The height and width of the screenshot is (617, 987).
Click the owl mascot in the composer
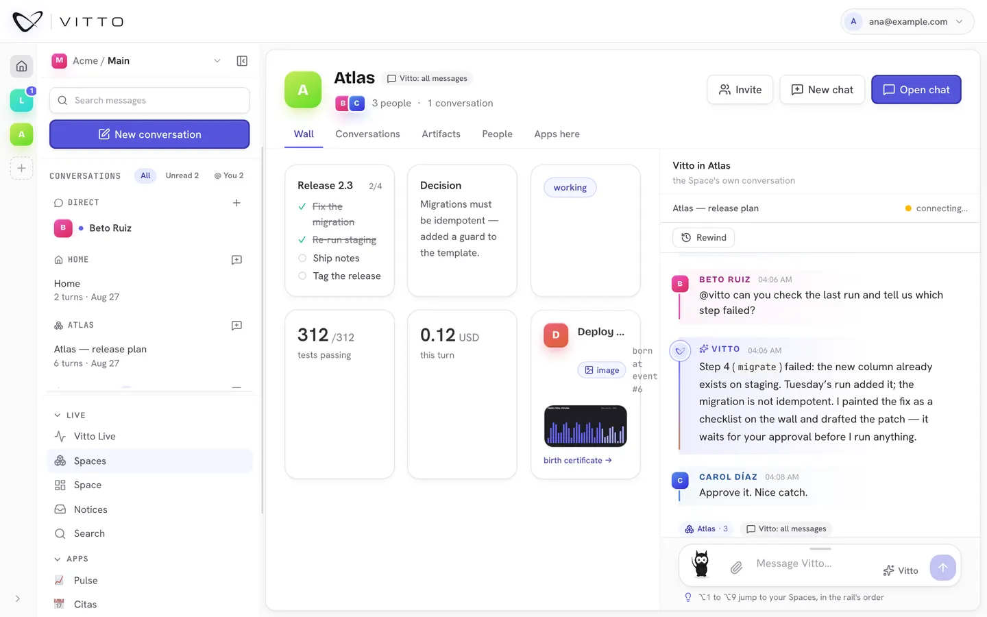(700, 564)
